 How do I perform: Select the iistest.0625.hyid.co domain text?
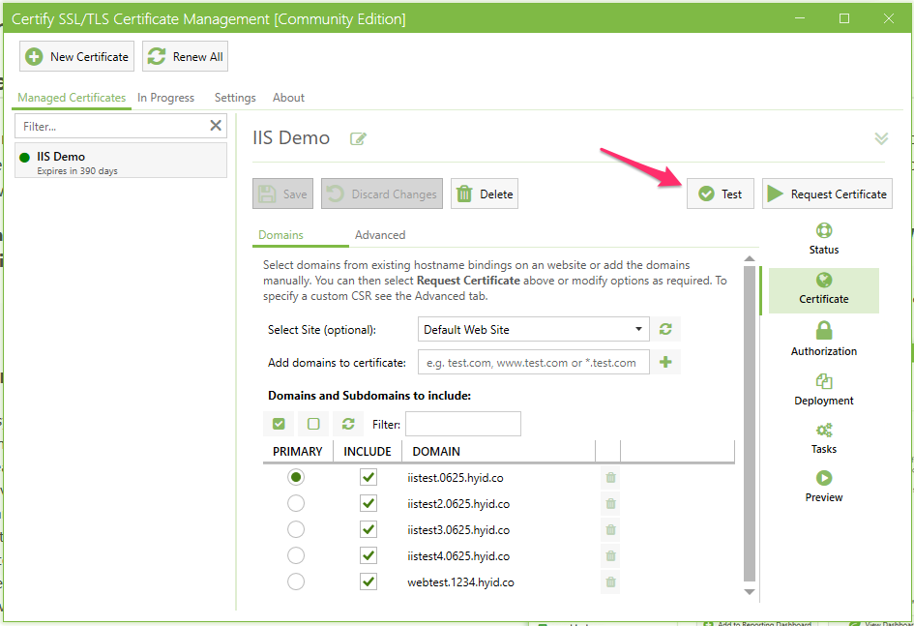[456, 478]
